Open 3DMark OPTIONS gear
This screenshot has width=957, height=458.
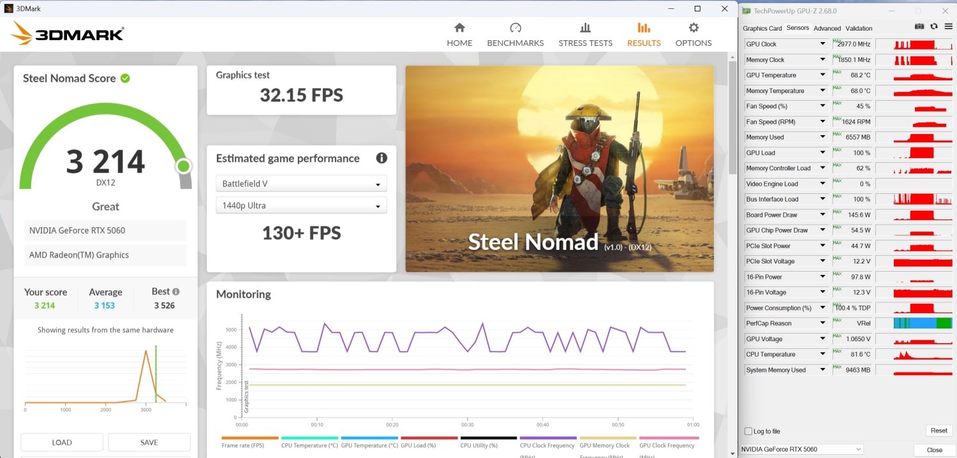(694, 35)
